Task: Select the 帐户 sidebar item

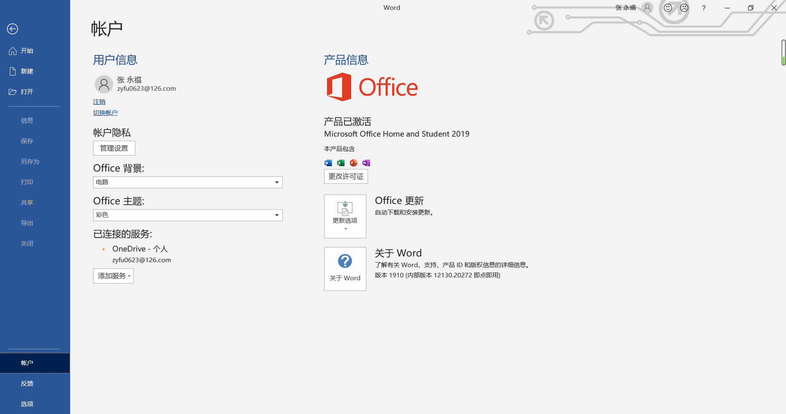Action: point(35,363)
